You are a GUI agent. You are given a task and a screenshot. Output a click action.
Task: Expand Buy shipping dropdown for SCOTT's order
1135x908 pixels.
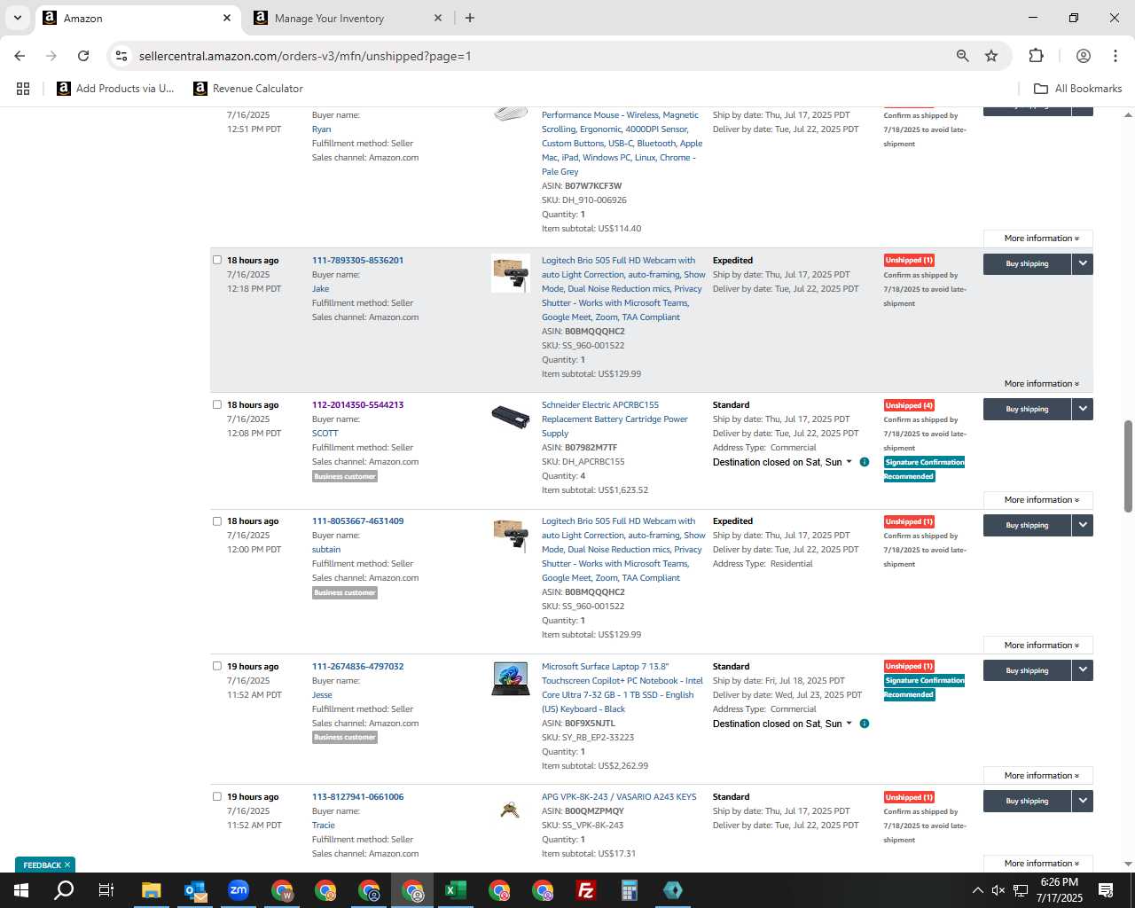(1083, 409)
